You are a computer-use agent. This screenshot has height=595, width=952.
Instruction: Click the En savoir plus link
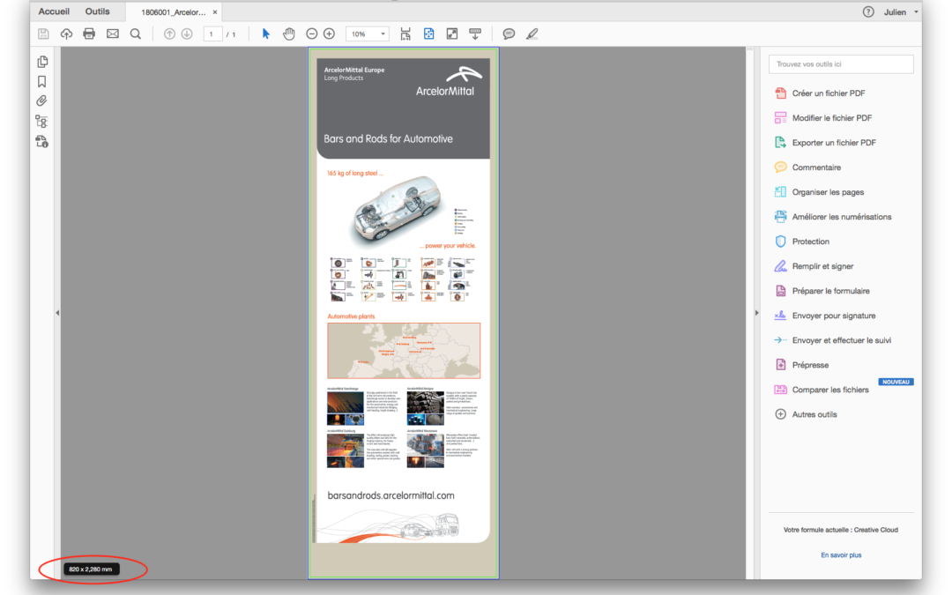[x=840, y=555]
